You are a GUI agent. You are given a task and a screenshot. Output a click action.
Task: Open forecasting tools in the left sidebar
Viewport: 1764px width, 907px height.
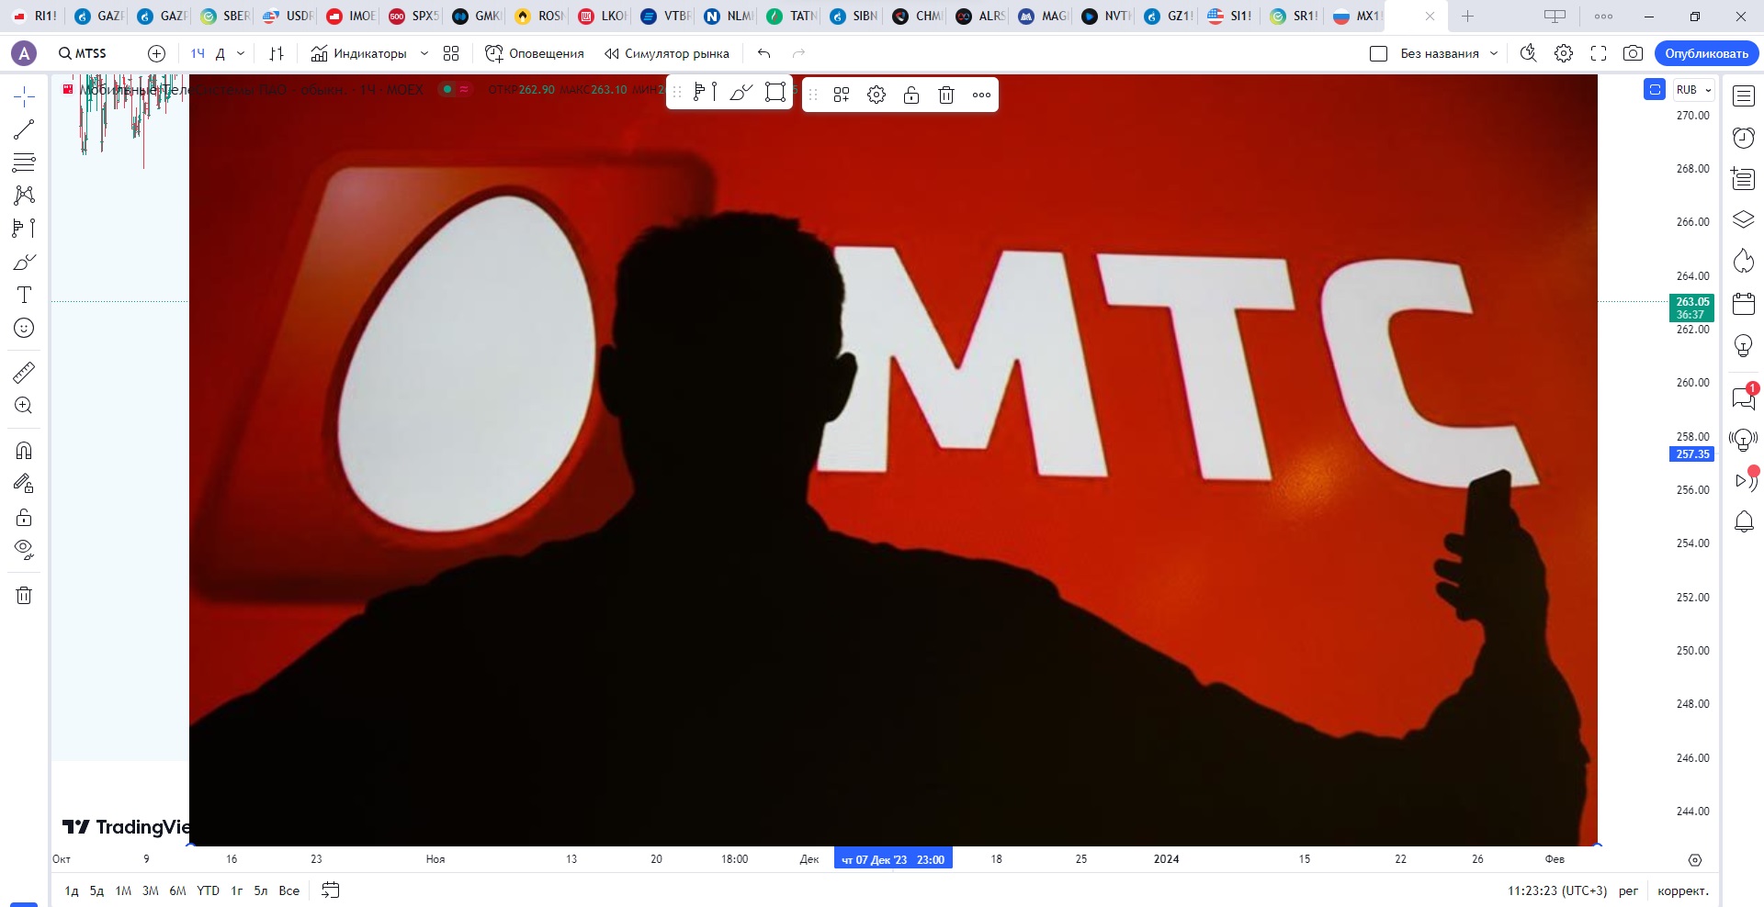[24, 228]
